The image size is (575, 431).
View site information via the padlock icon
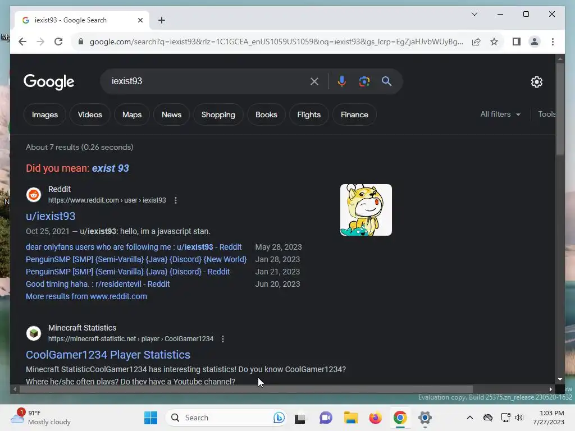click(x=81, y=42)
